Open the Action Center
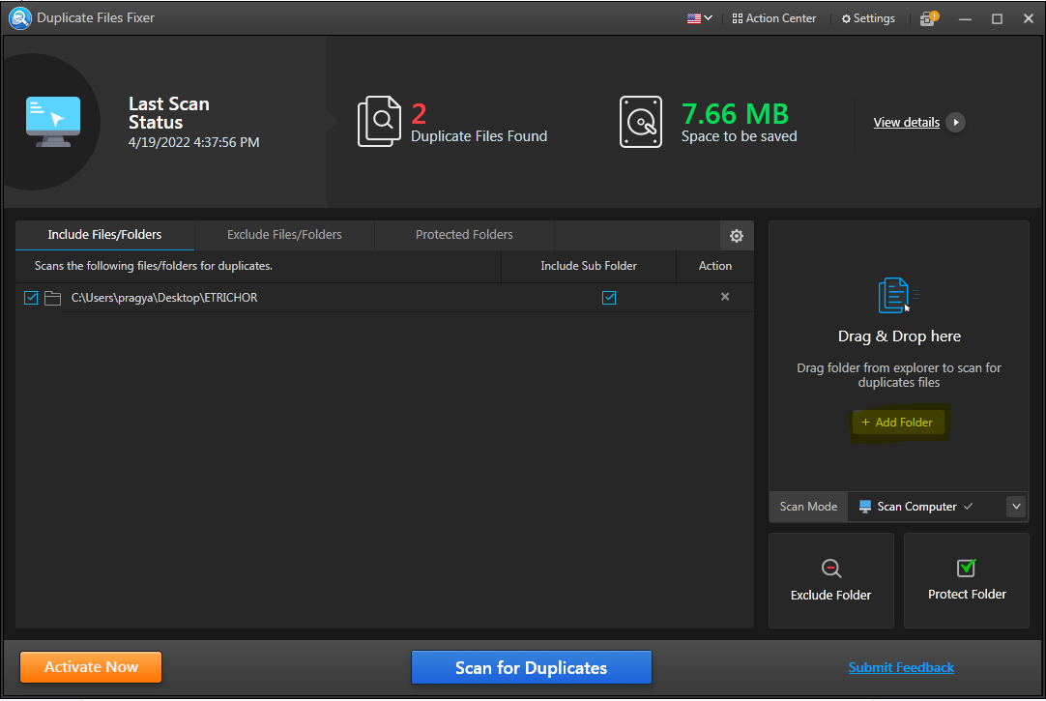 point(773,18)
